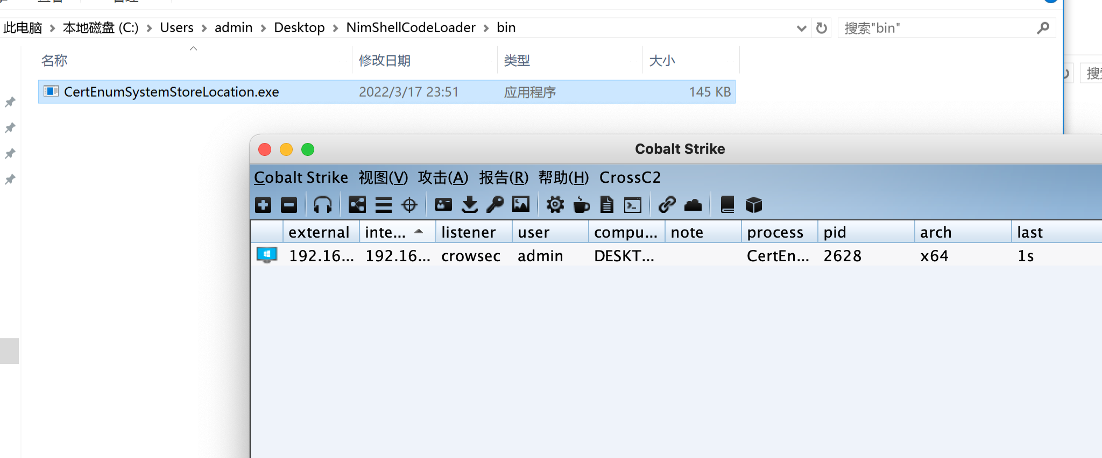The height and width of the screenshot is (458, 1102).
Task: Expand chevron after admin in breadcrumb
Action: (x=263, y=28)
